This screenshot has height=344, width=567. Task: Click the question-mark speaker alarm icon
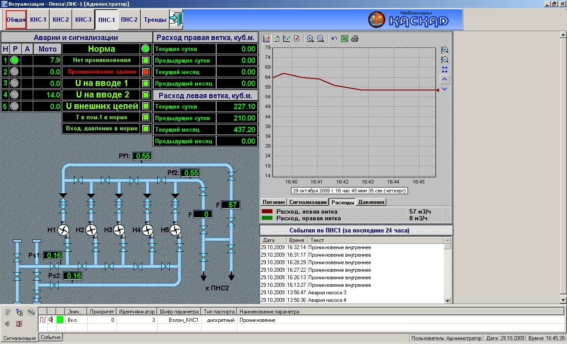click(x=19, y=312)
